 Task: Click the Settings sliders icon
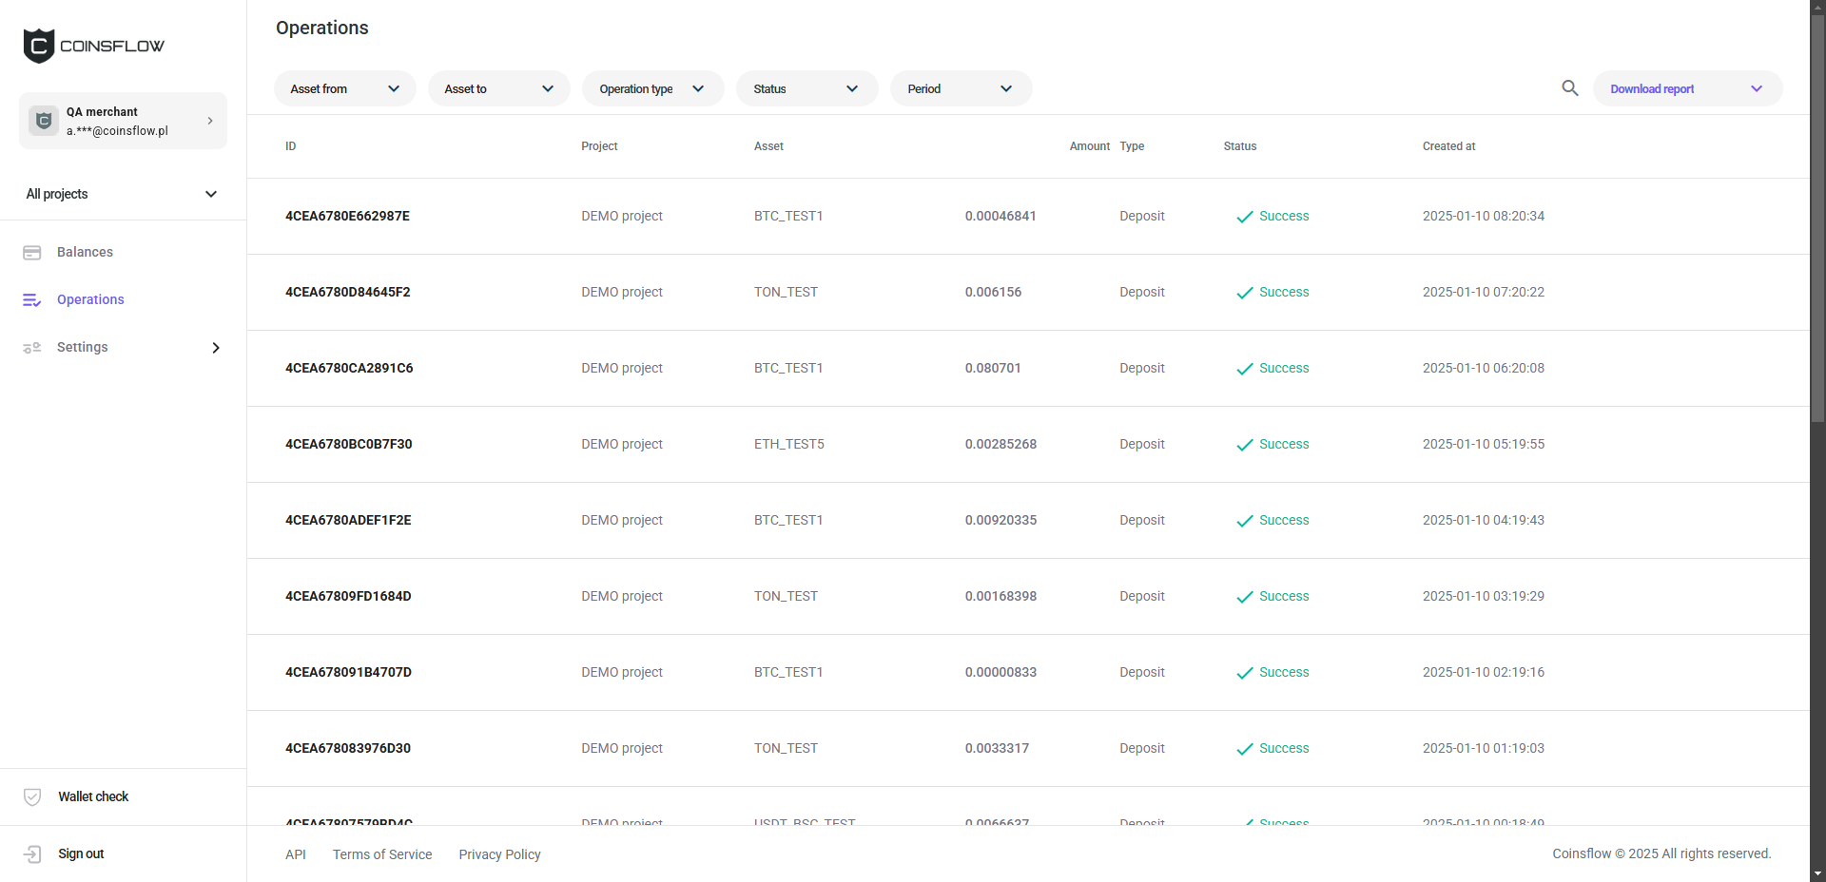32,348
